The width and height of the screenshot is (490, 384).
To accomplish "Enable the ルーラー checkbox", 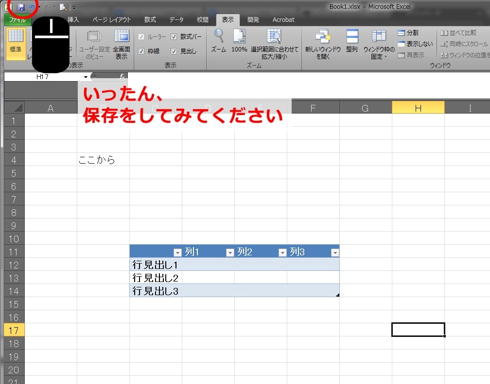I will pos(141,36).
